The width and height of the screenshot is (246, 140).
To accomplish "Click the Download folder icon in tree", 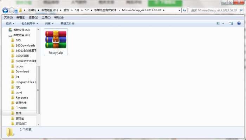I will coord(13,71).
